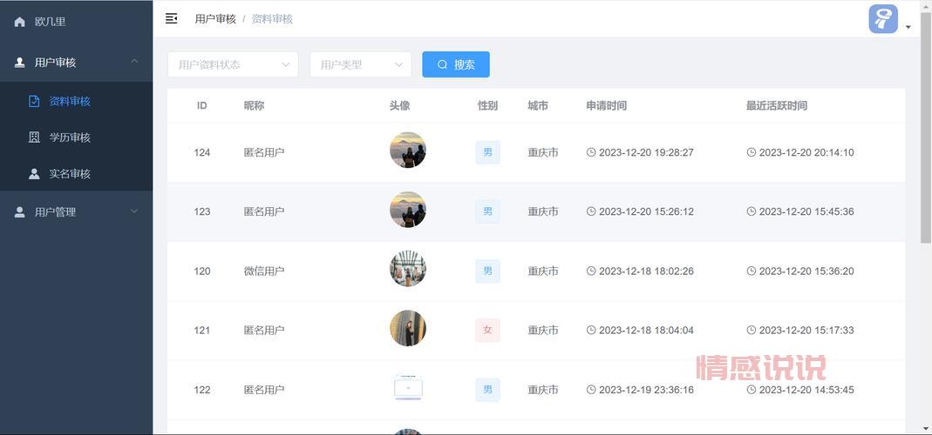The image size is (932, 435).
Task: Click the clock icon before 2023-12-20 14:53:45
Action: 752,390
